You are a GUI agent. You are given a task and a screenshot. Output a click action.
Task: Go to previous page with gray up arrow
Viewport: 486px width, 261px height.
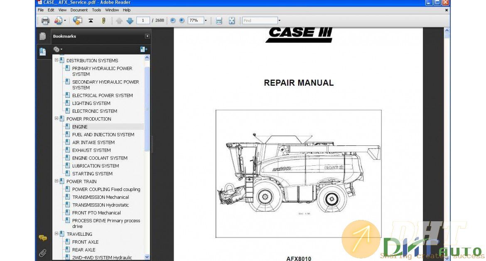(119, 21)
